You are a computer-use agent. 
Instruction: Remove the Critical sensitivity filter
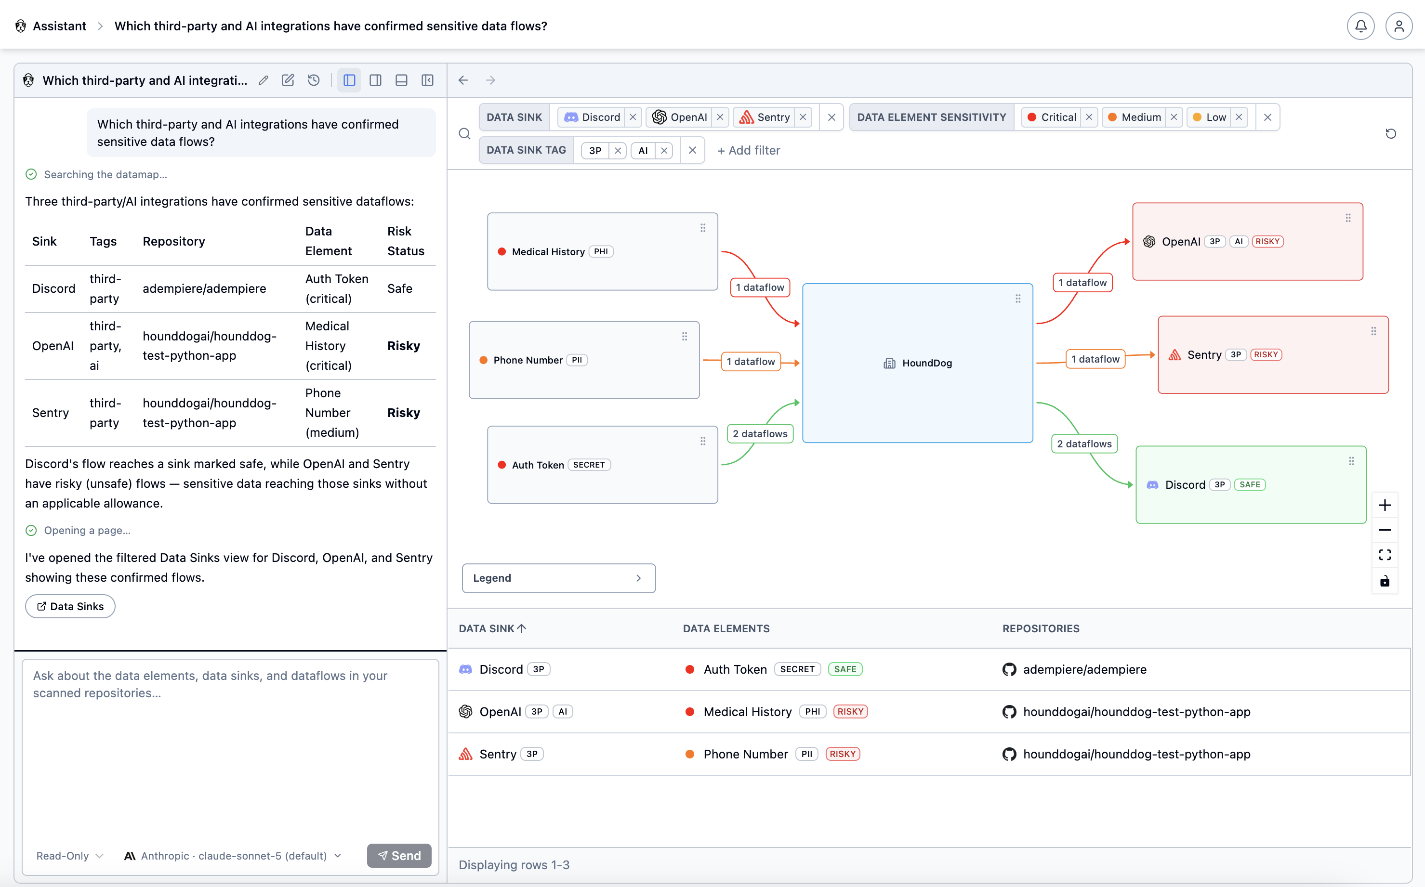pyautogui.click(x=1089, y=117)
